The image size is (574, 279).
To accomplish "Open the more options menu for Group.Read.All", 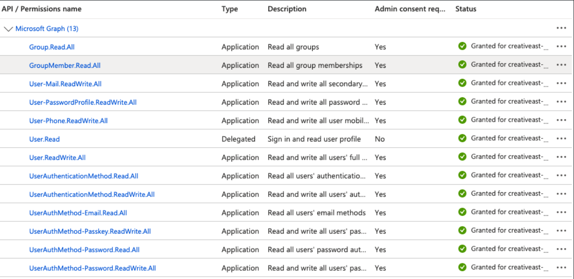I will 561,47.
